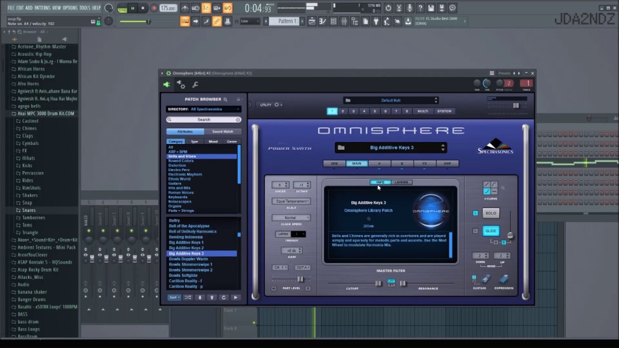Click the tempo field showing 175.000
619x348 pixels.
click(x=168, y=8)
